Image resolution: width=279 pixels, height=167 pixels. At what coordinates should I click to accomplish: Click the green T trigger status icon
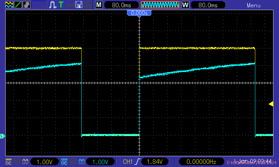point(61,5)
